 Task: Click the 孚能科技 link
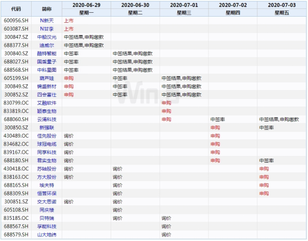pyautogui.click(x=47, y=227)
